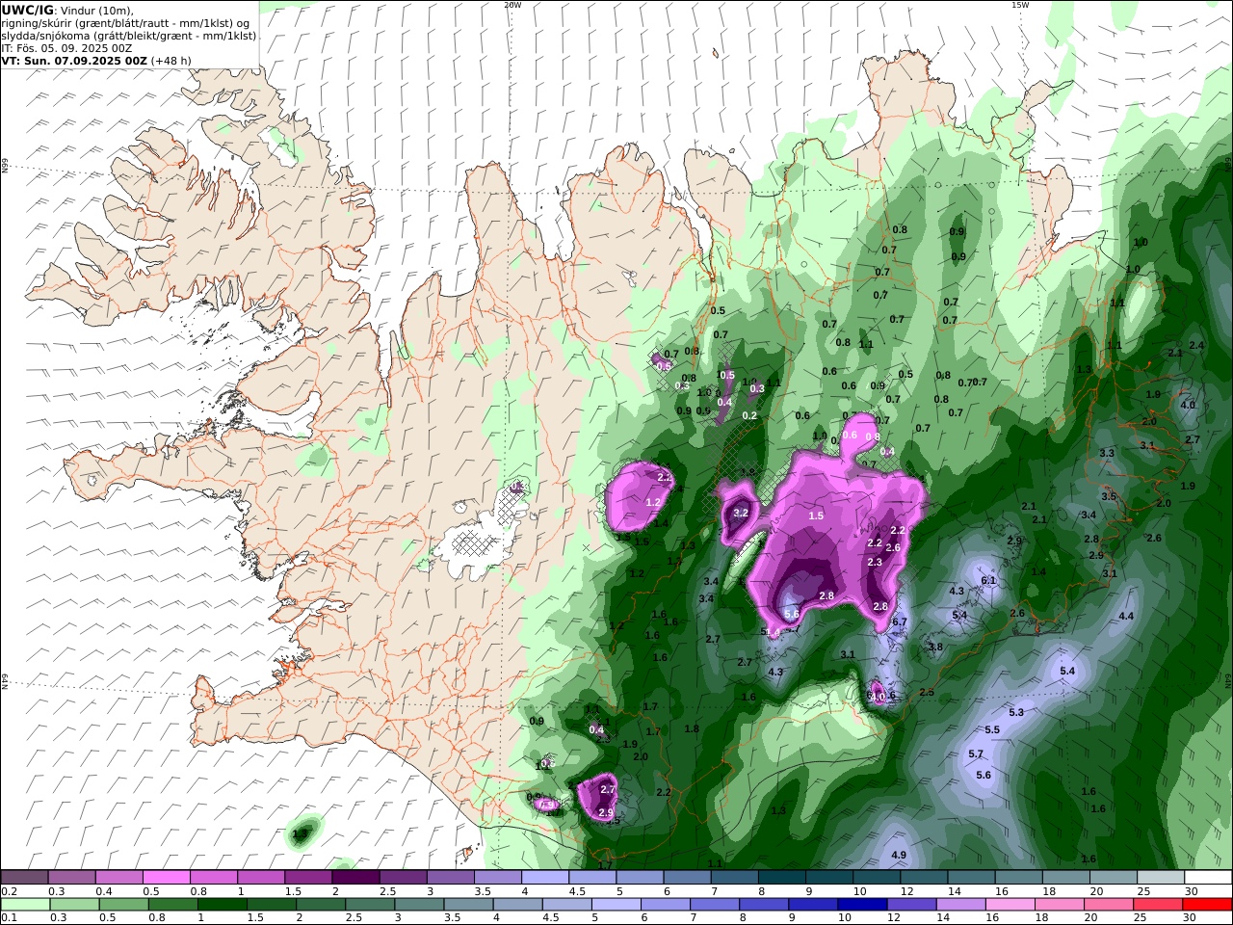This screenshot has height=925, width=1233.
Task: Click the 'VT: Sun. 07.09.2025 00Z' valid time
Action: [x=74, y=61]
